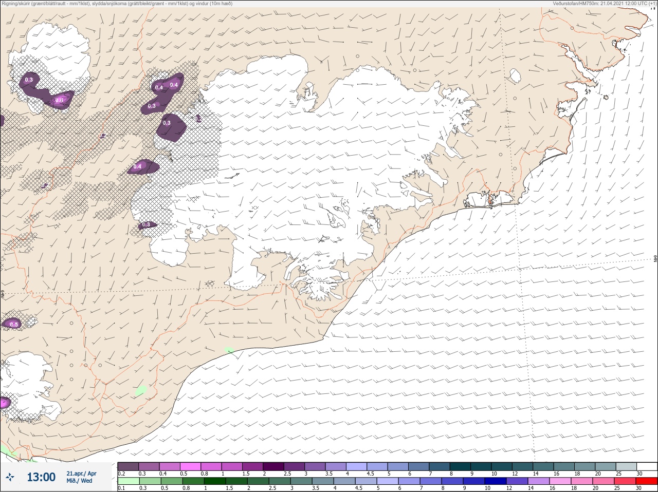This screenshot has width=658, height=492.
Task: Pick the light blue lower-row swatch marked 5
Action: coord(388,481)
